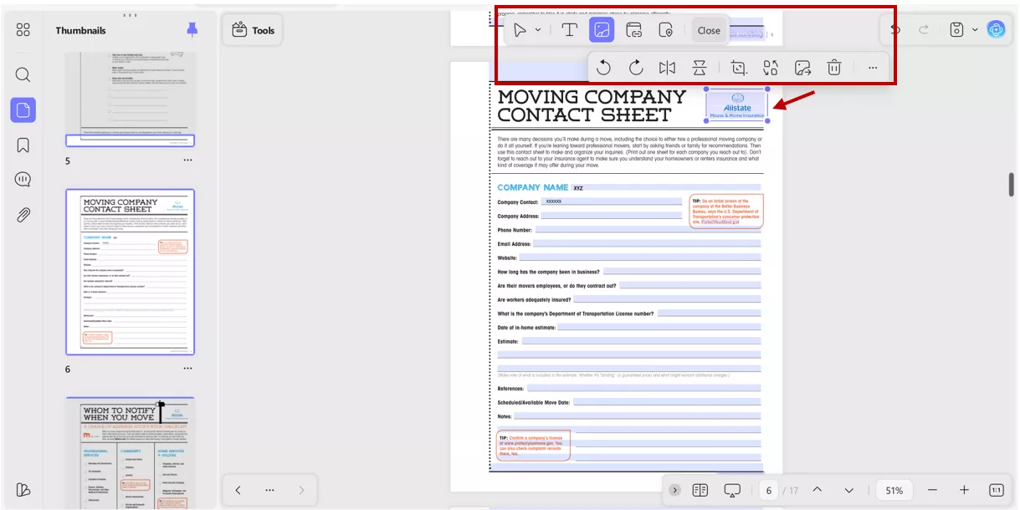This screenshot has width=1020, height=510.
Task: Zoom out with minus button
Action: point(932,490)
